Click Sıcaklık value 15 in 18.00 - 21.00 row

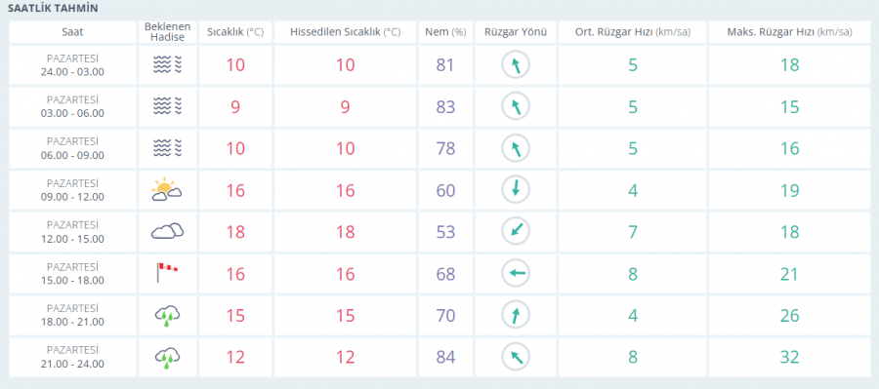point(235,316)
